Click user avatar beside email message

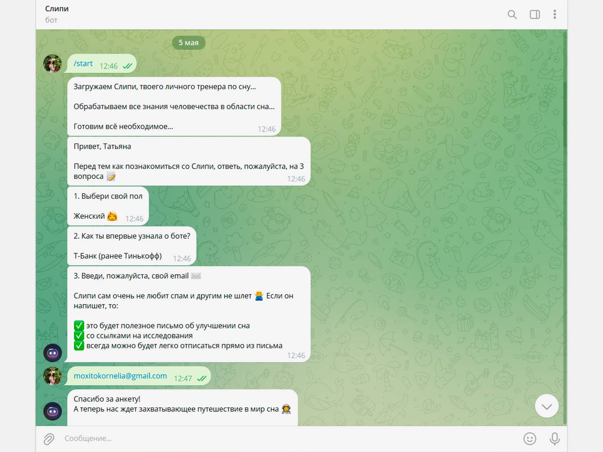[52, 376]
